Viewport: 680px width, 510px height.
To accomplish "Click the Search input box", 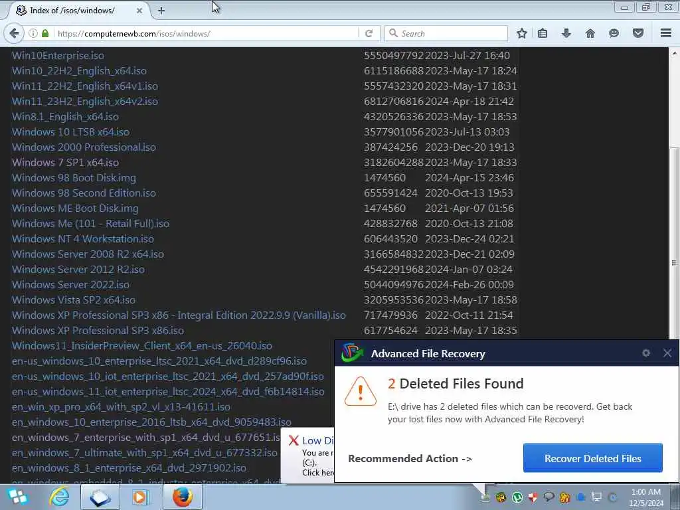I will pos(446,33).
